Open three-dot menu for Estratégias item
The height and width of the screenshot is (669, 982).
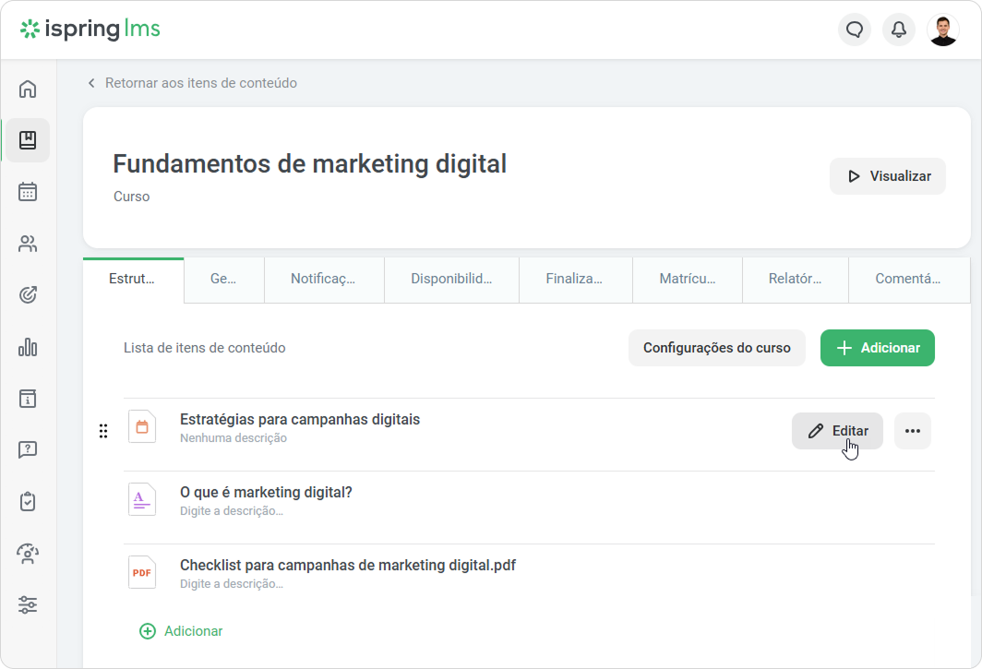[x=913, y=431]
